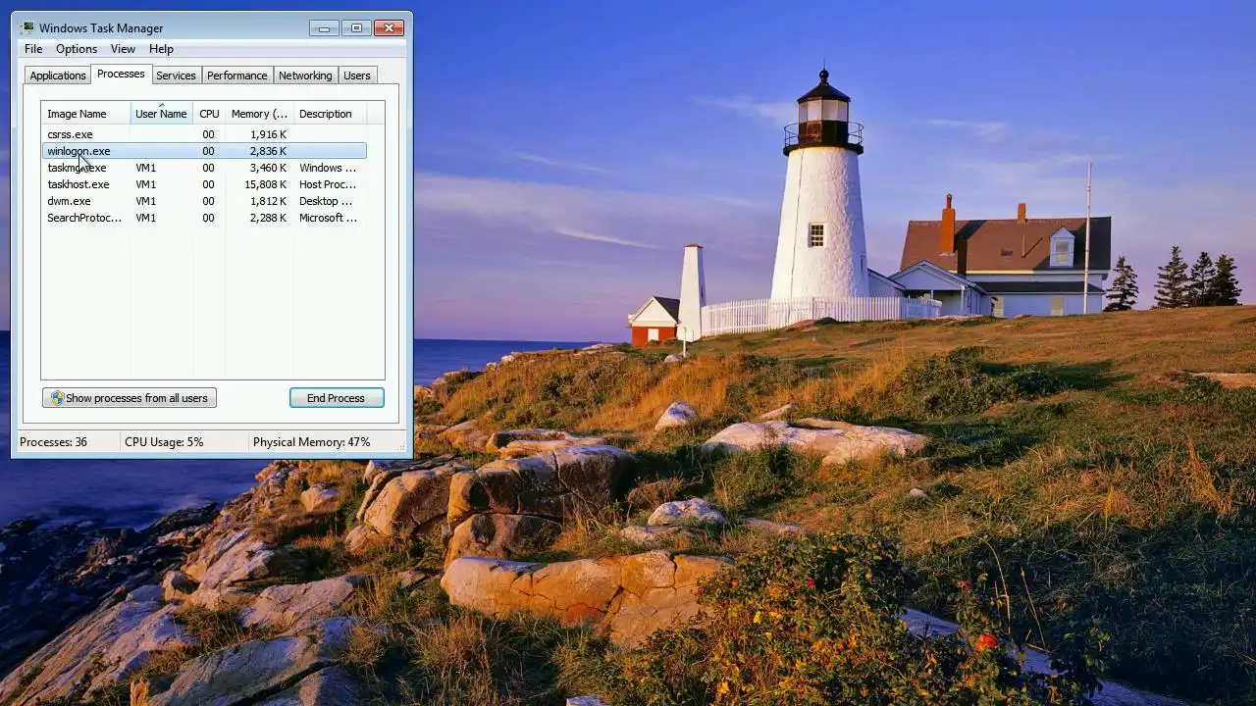Close the Windows Task Manager window

point(389,28)
